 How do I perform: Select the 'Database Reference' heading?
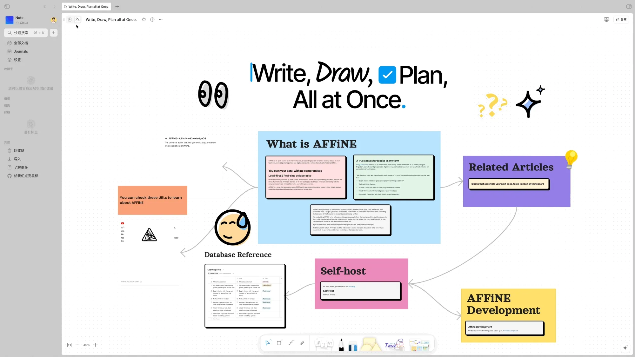click(x=238, y=255)
